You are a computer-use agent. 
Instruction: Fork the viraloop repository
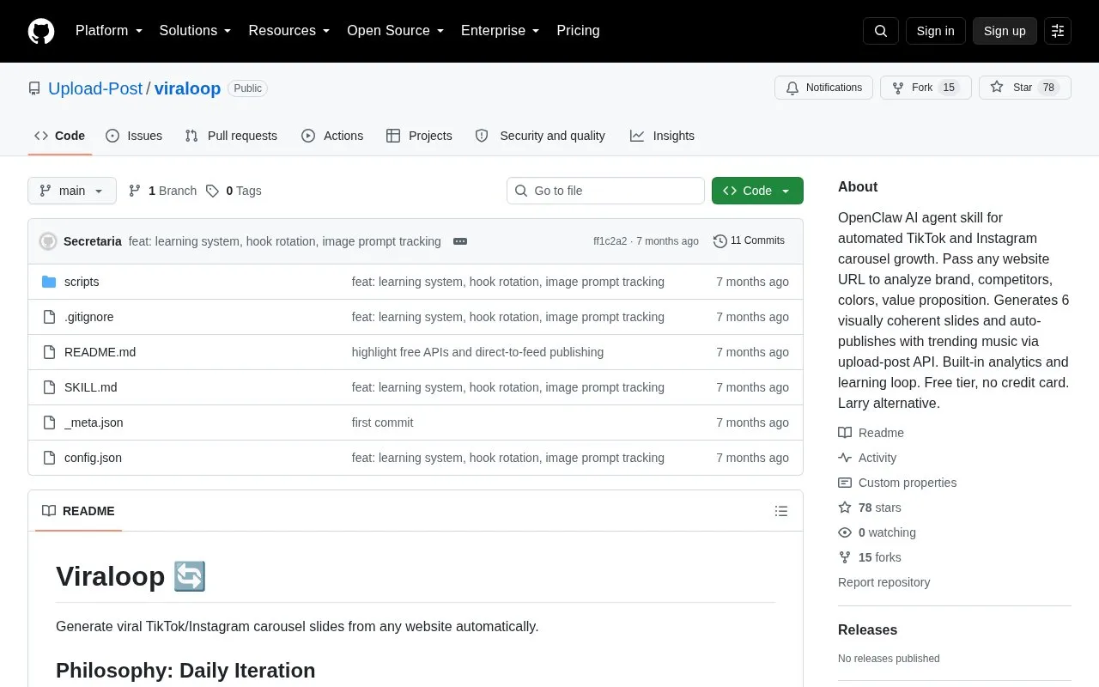[926, 88]
